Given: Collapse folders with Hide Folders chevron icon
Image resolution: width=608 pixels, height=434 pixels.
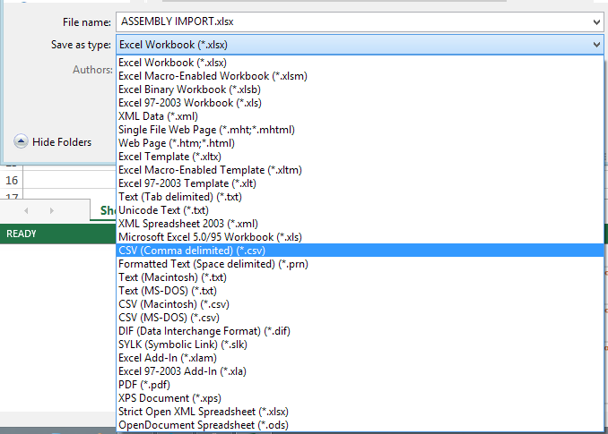Looking at the screenshot, I should 21,141.
